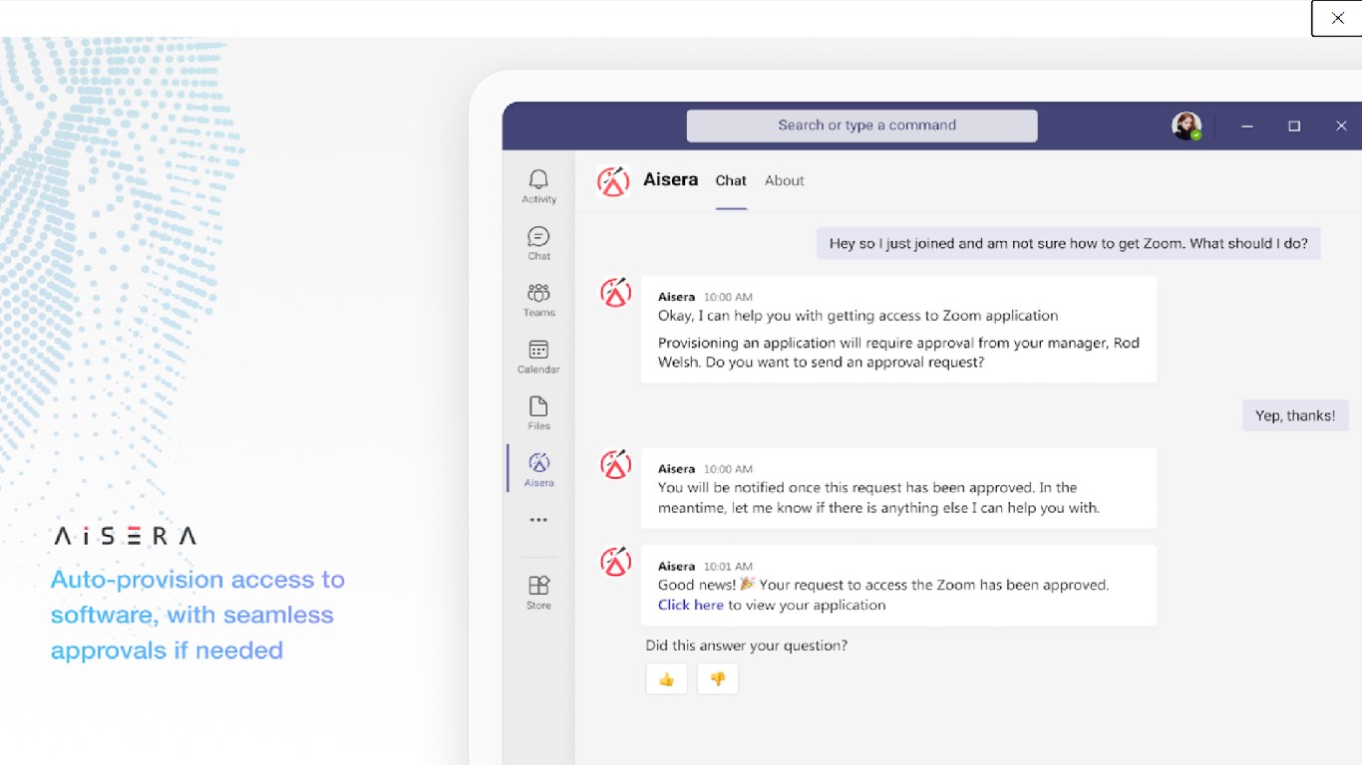Viewport: 1362px width, 765px height.
Task: Click the 'Hey so I just joined' message bubble
Action: pos(1069,243)
